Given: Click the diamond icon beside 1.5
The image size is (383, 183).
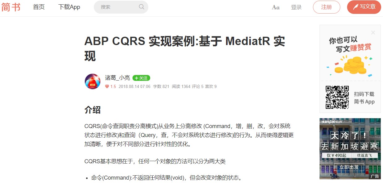Looking at the screenshot, I should (107, 86).
